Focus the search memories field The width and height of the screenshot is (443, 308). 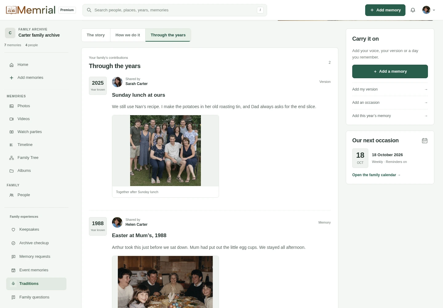coord(175,10)
